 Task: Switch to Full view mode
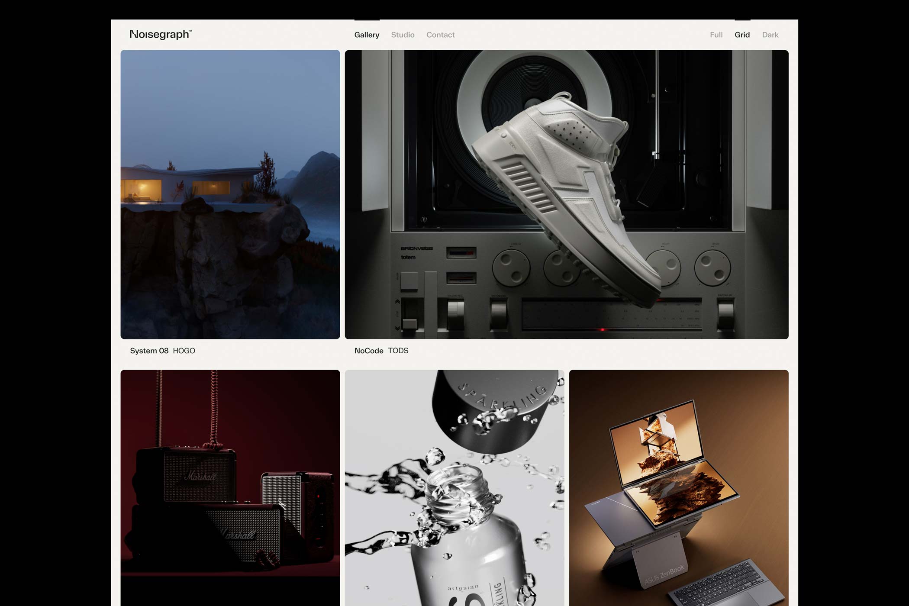point(716,35)
